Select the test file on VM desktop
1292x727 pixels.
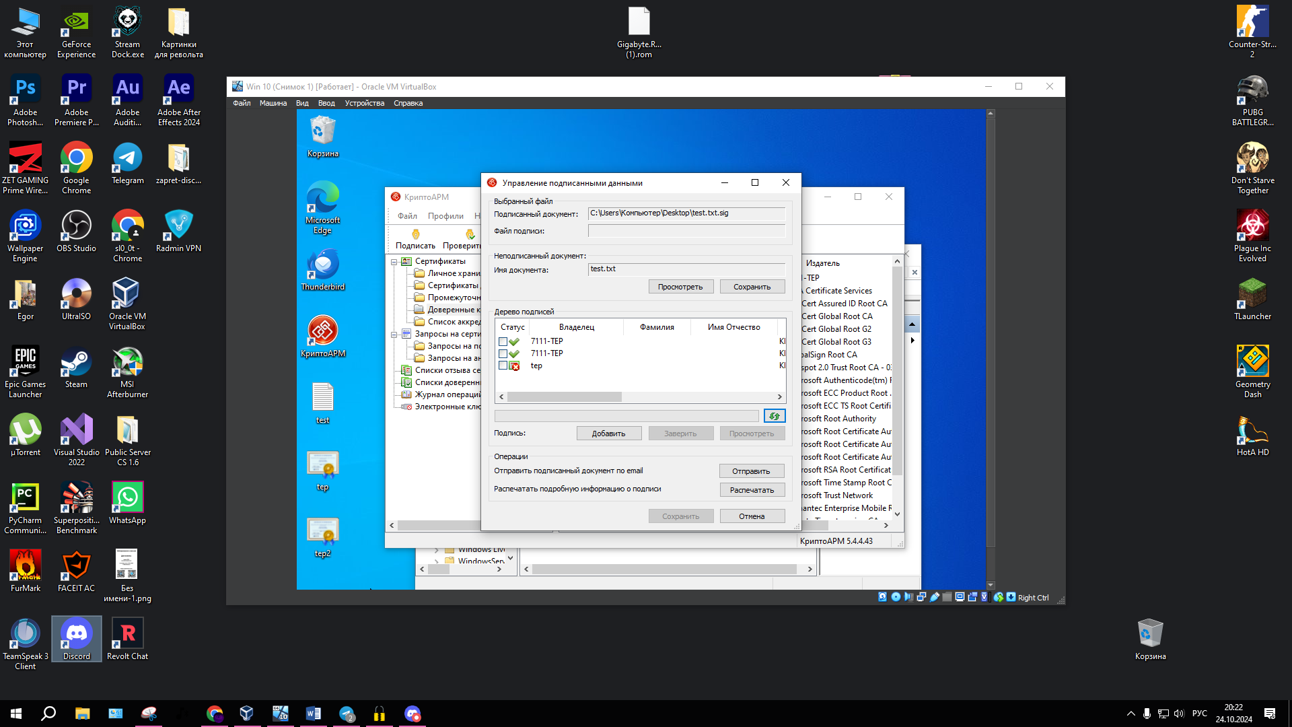322,403
